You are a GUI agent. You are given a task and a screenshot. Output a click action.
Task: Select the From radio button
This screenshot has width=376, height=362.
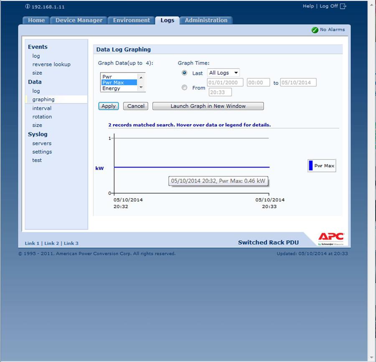185,88
